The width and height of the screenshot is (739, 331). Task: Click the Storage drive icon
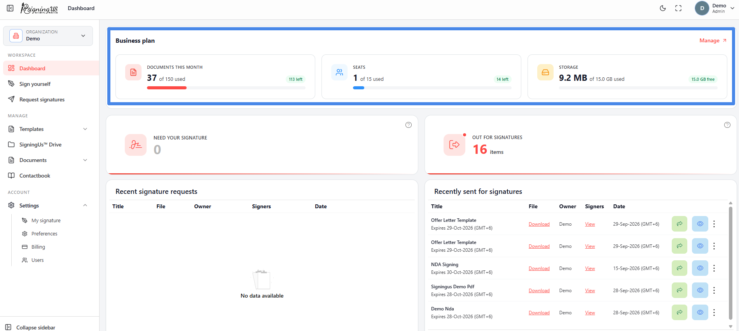click(545, 72)
